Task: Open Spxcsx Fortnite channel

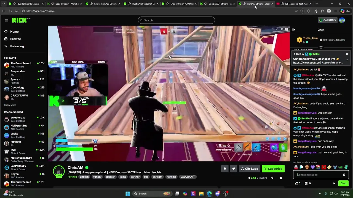Action: coord(24,81)
